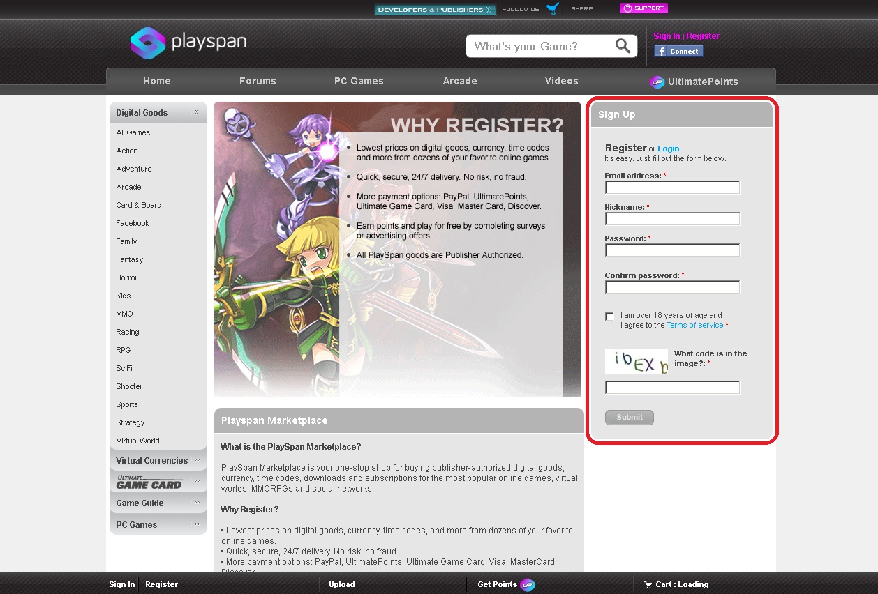878x594 pixels.
Task: Click the Facebook Connect button
Action: coord(678,51)
